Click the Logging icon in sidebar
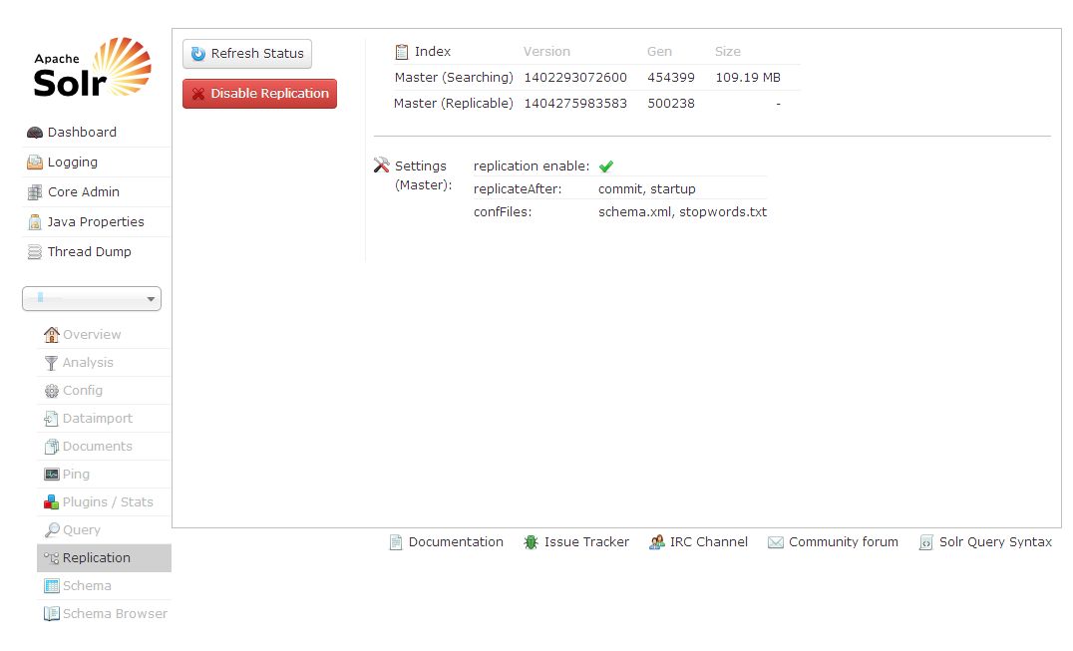Screen dimensions: 1073x651 click(35, 163)
